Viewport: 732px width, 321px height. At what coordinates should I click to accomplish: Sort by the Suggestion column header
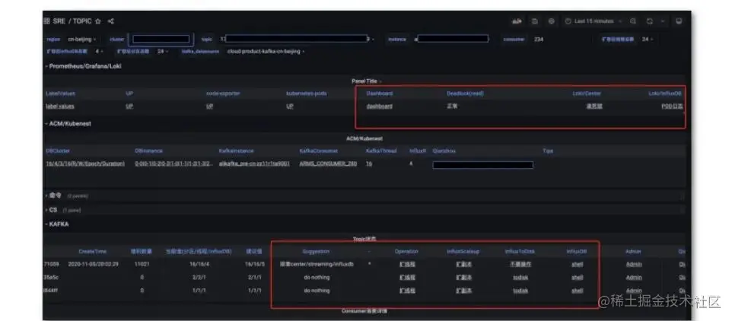pos(316,252)
